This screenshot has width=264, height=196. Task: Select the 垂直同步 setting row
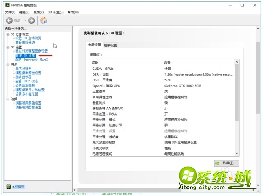(162, 103)
